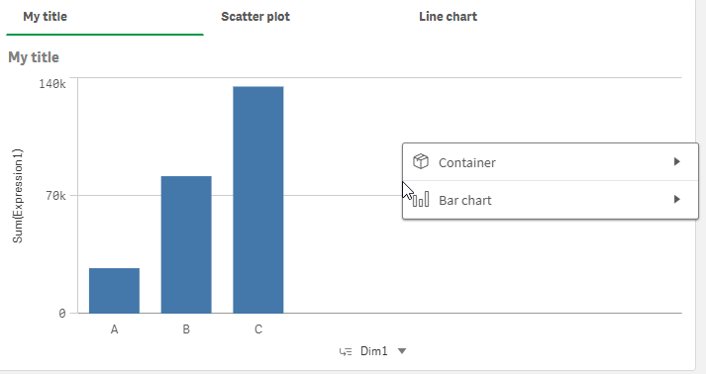Choose Bar chart in the context menu

[551, 200]
